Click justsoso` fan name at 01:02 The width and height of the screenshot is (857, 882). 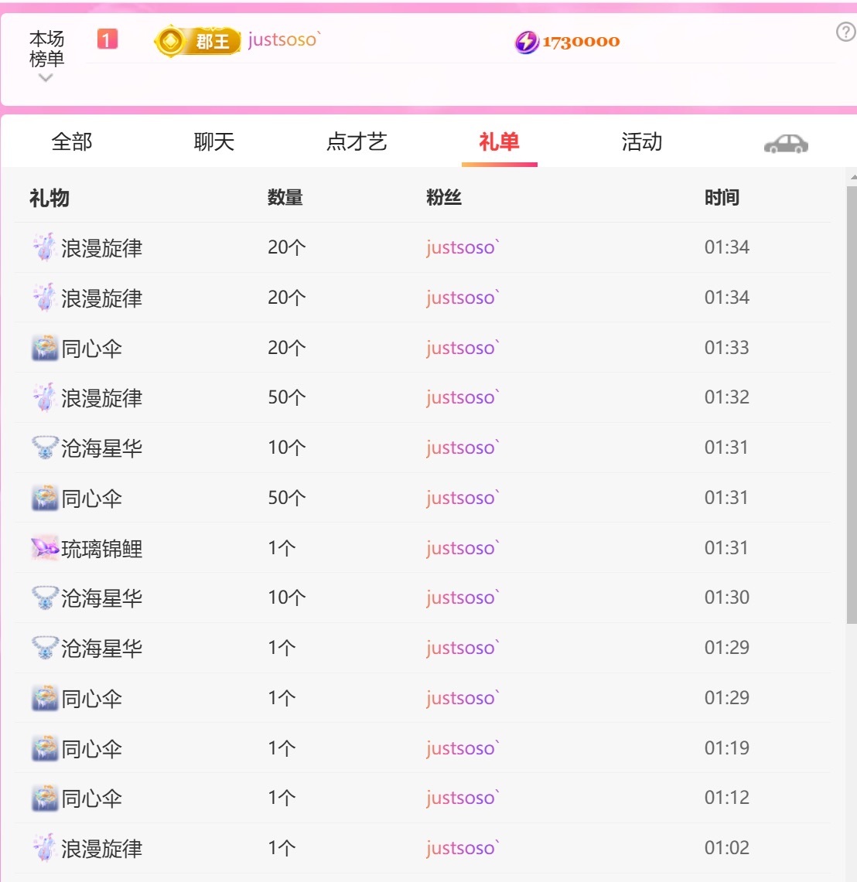463,848
